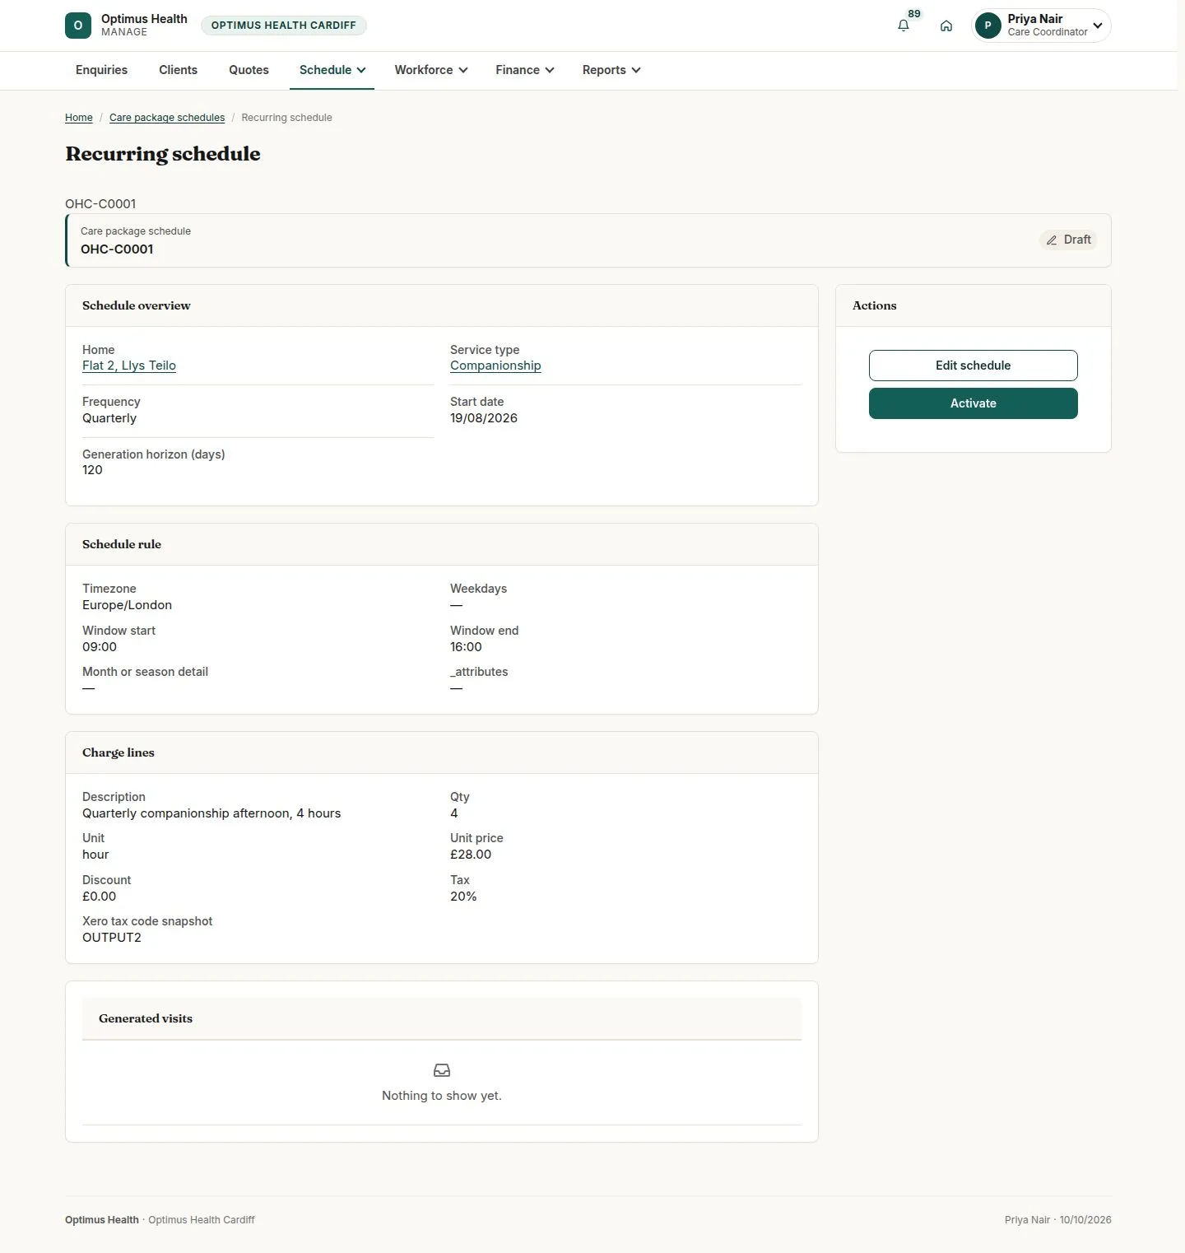Open the notifications bell icon
The height and width of the screenshot is (1253, 1185).
904,26
